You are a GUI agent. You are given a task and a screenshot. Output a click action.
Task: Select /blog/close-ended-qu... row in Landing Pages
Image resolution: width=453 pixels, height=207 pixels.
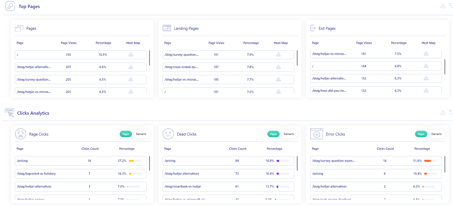coord(228,67)
